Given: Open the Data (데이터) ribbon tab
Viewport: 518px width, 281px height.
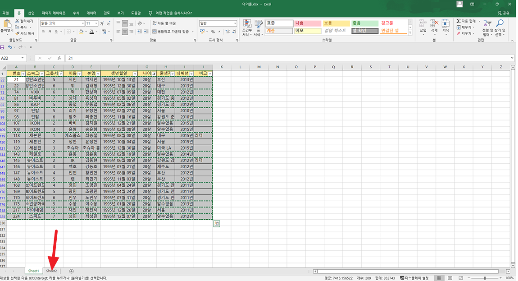Looking at the screenshot, I should click(x=91, y=13).
